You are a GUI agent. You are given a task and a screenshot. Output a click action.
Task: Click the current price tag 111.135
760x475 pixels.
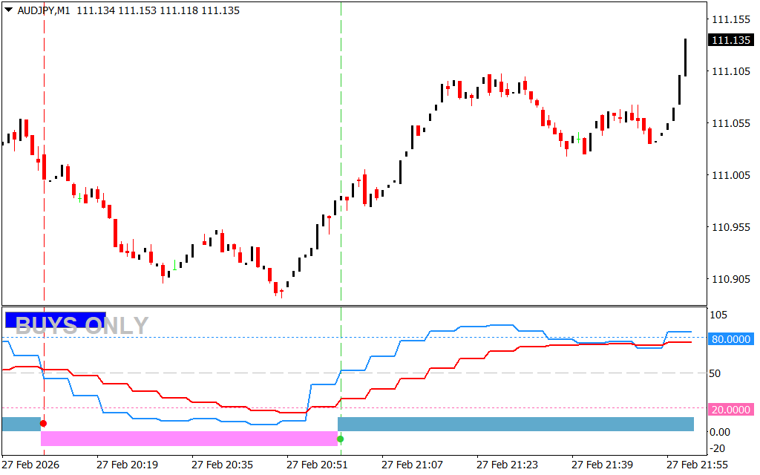click(730, 40)
